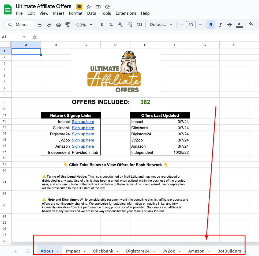
Task: Open the Insert menu
Action: 58,13
